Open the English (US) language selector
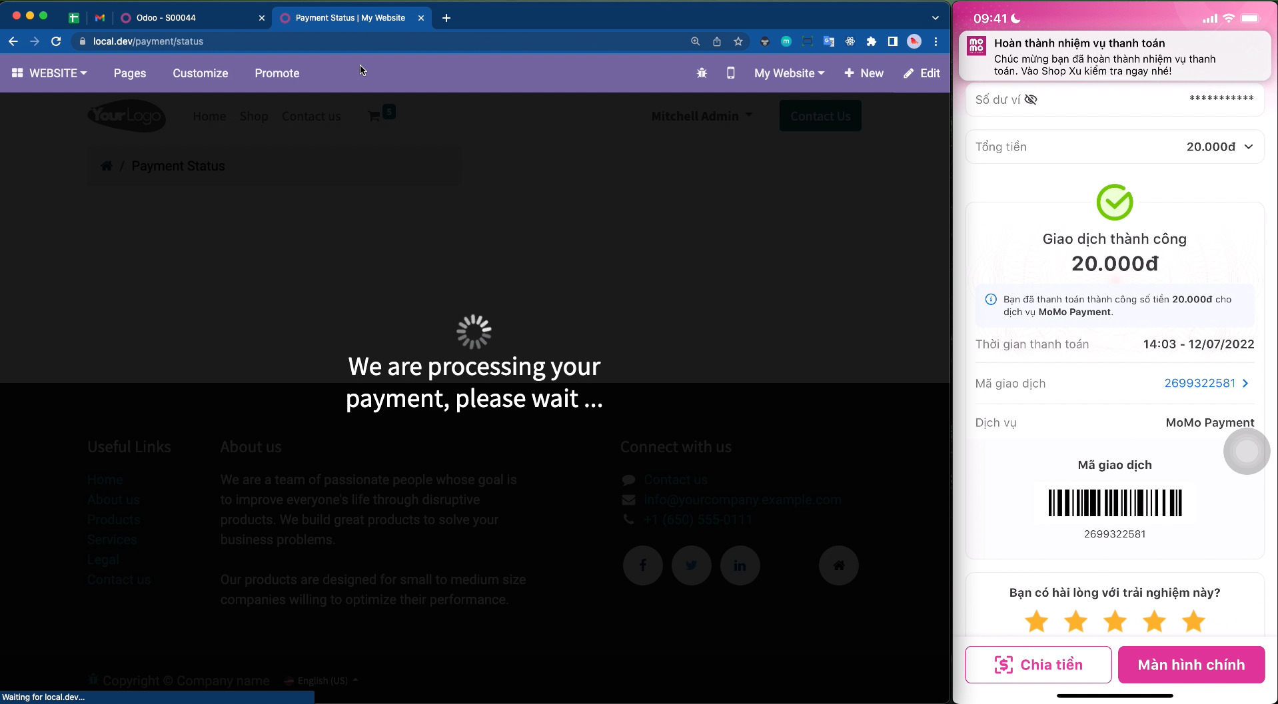 [322, 681]
